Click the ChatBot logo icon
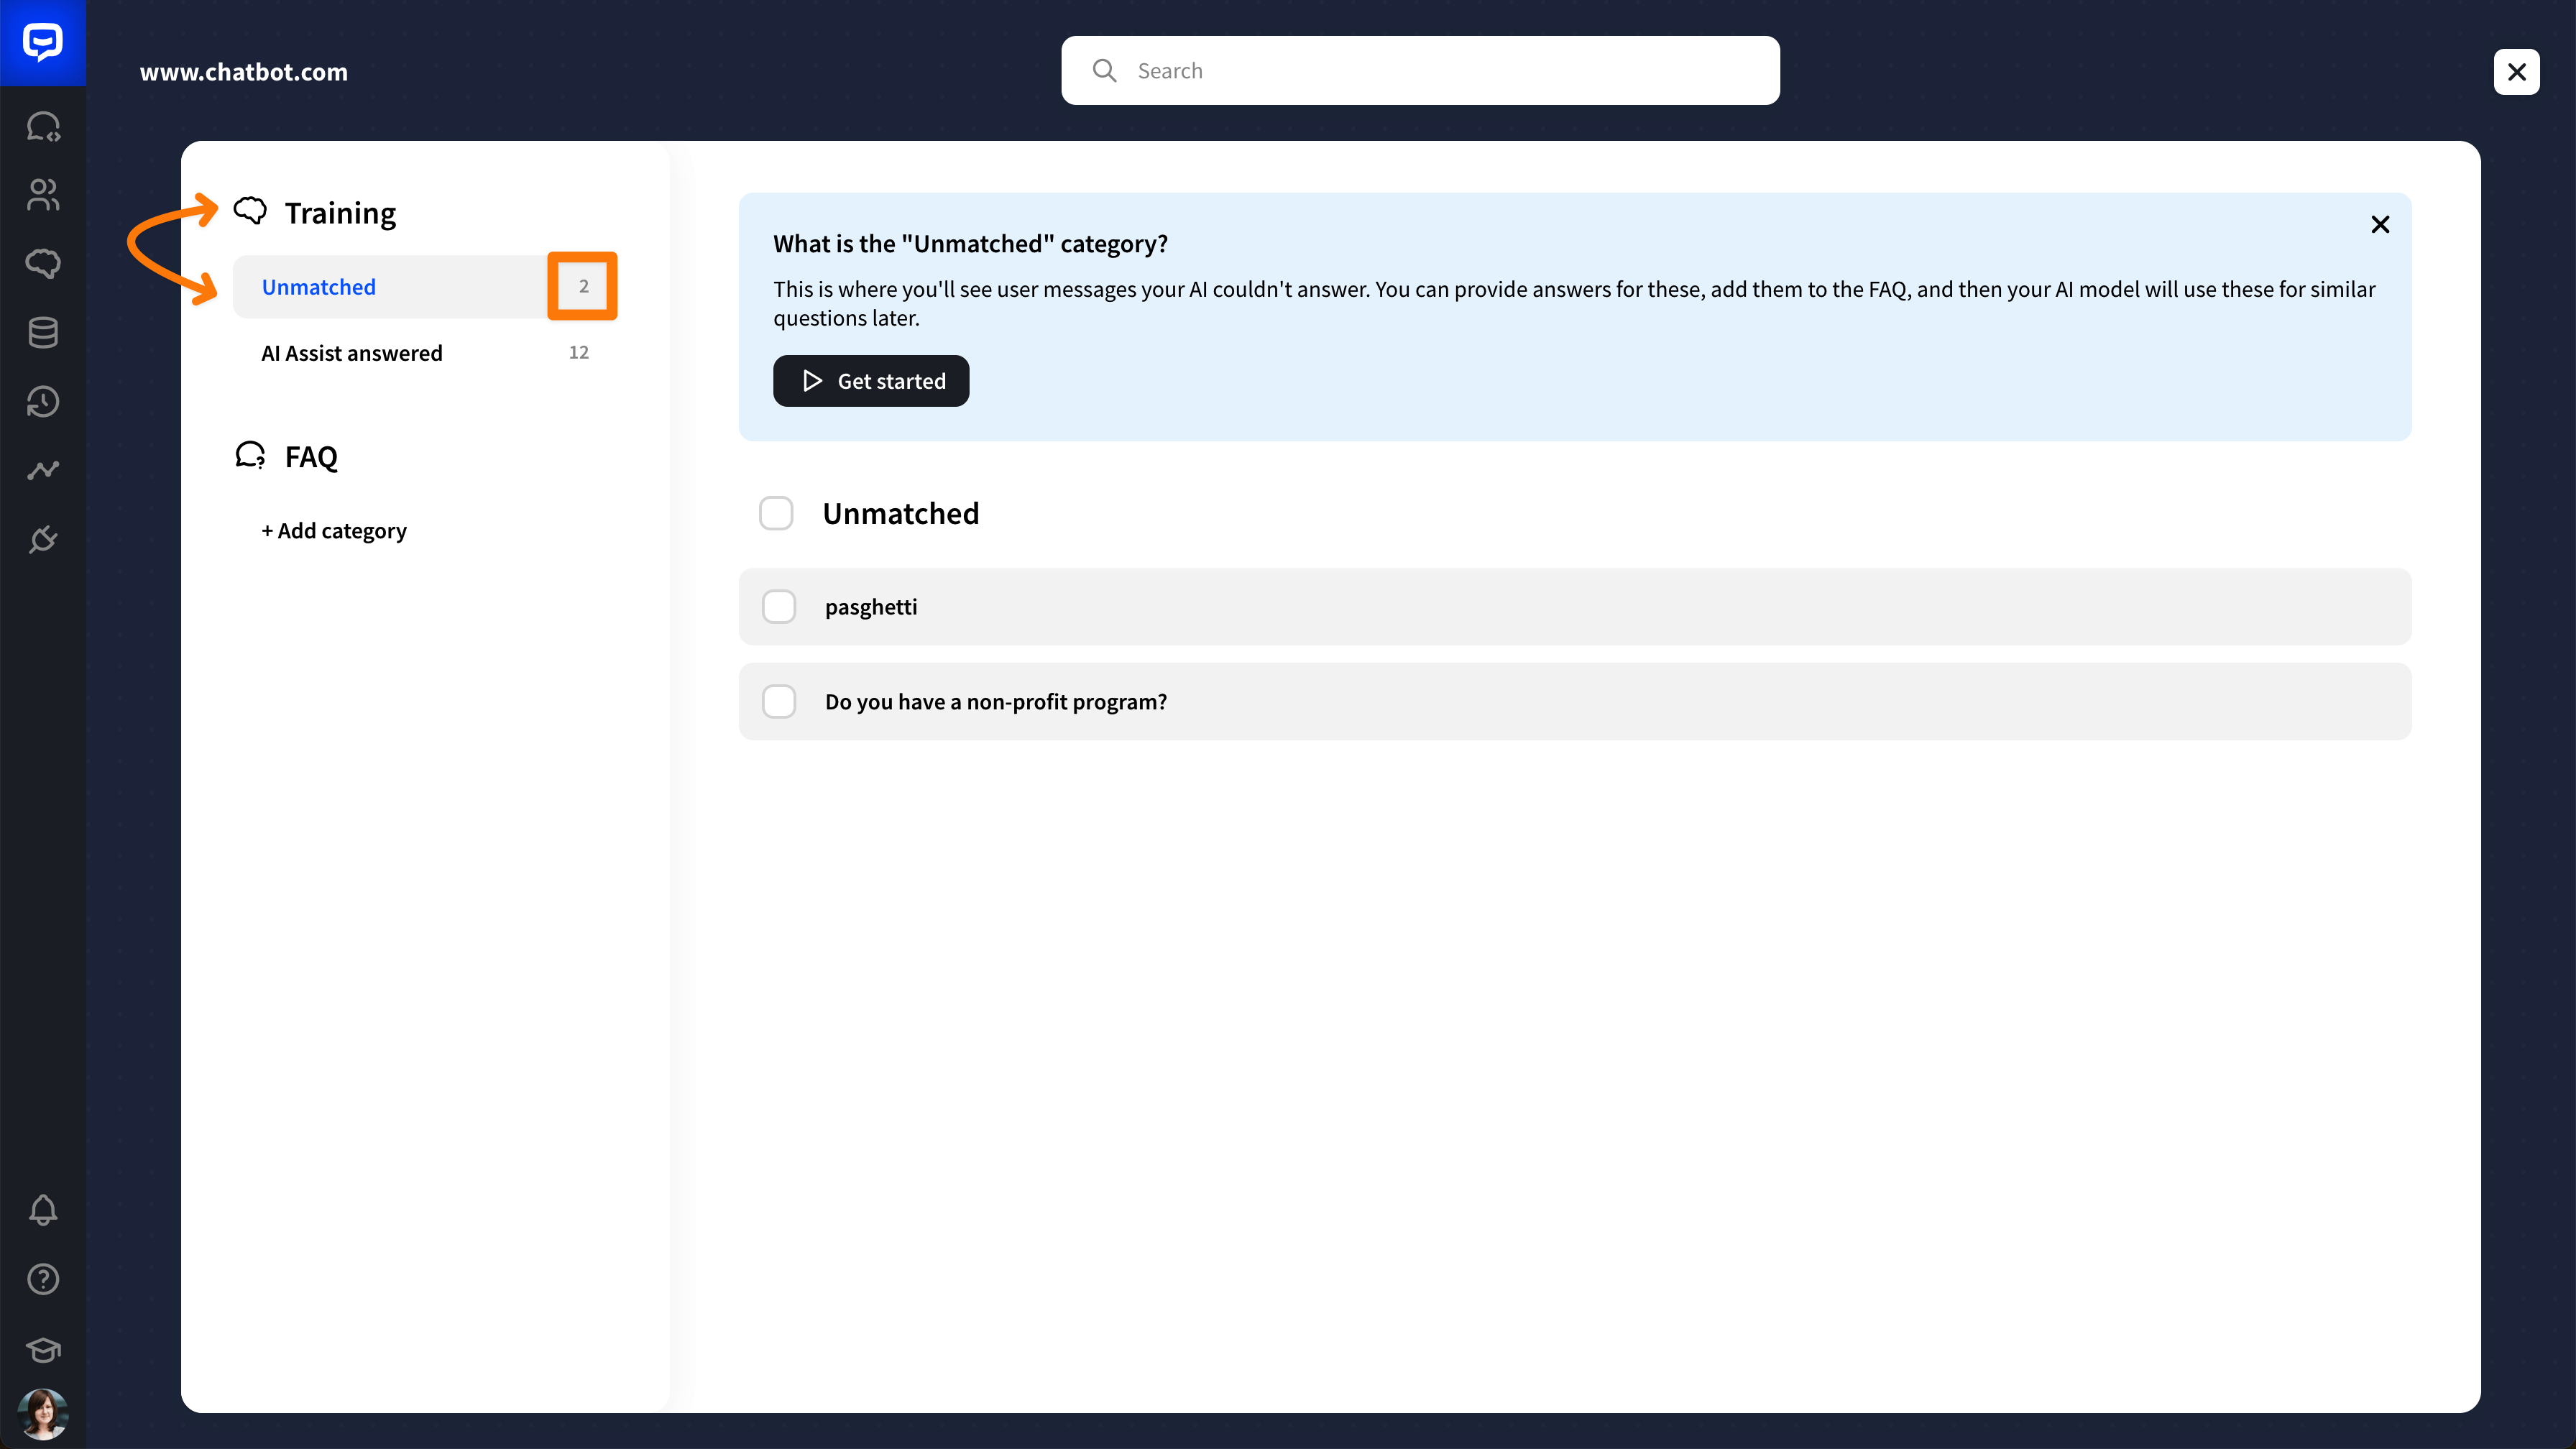 click(x=43, y=43)
